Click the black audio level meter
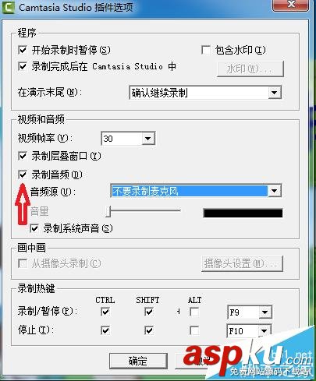This screenshot has height=381, width=316. click(243, 213)
